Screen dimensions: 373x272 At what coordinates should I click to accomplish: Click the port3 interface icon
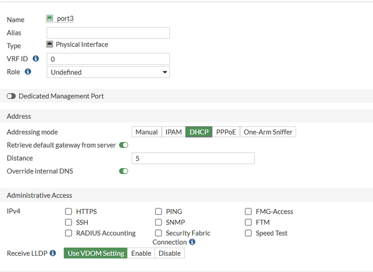pos(50,19)
